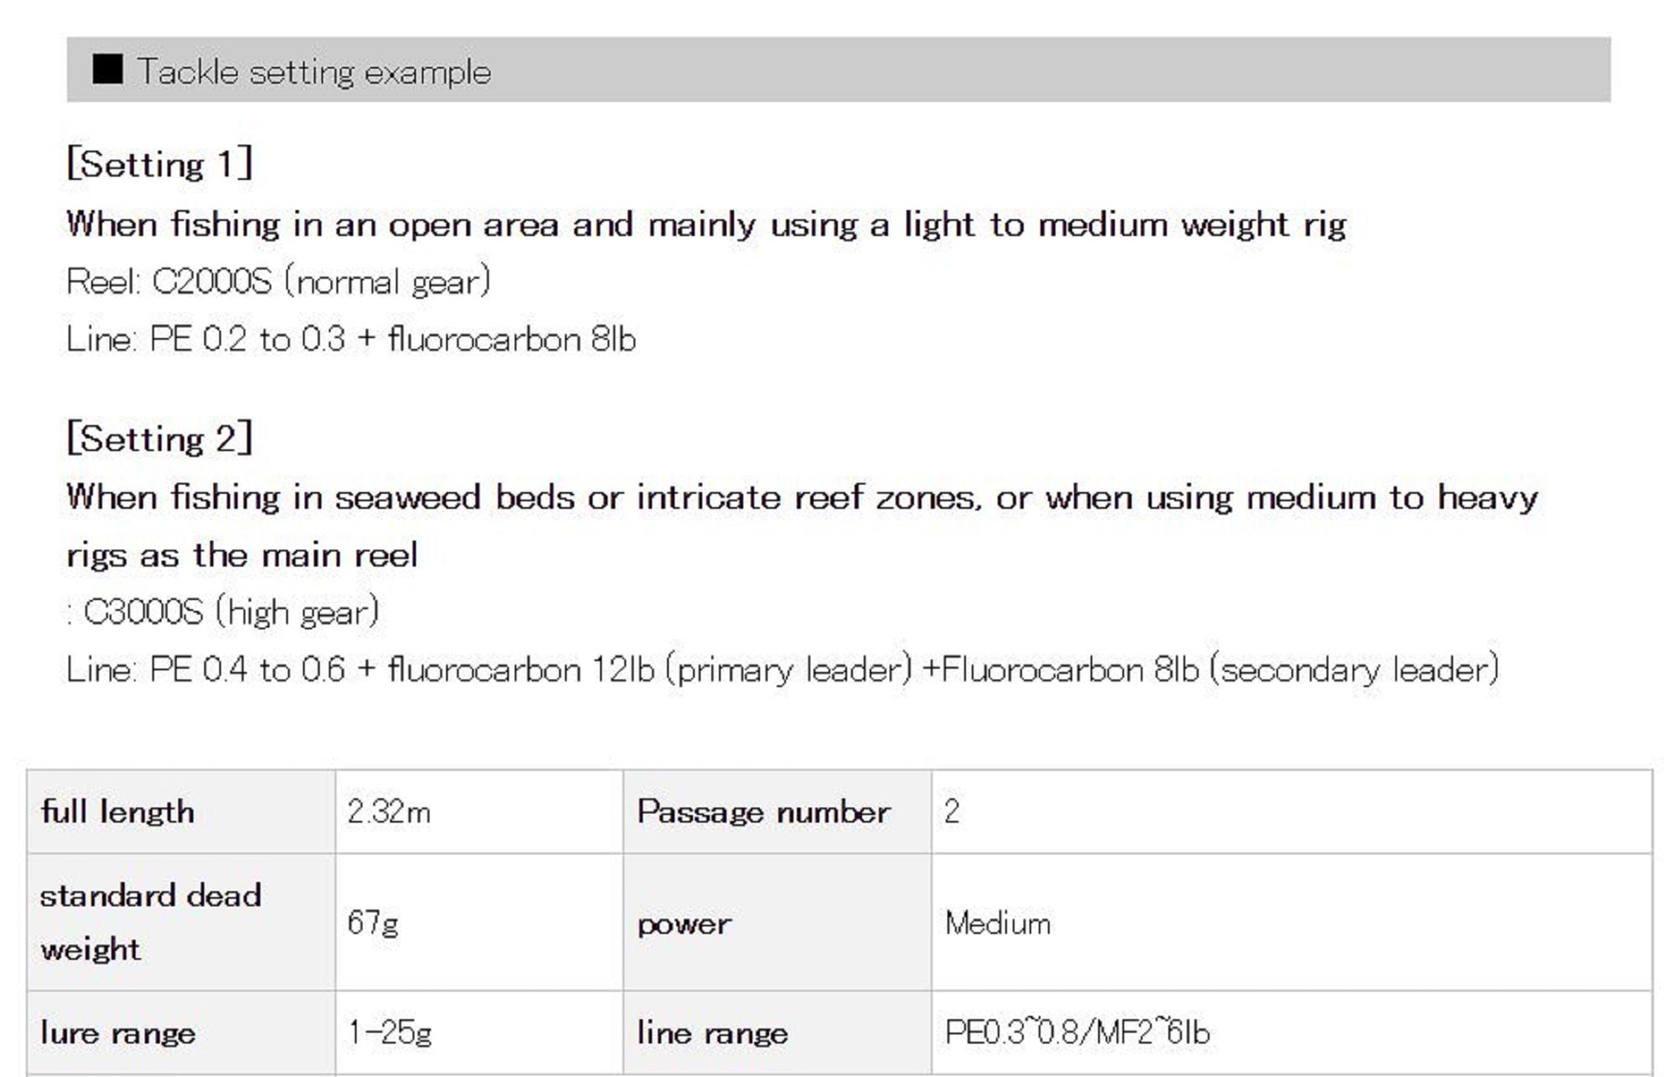Click the black square bullet icon
This screenshot has height=1077, width=1674.
(x=107, y=70)
